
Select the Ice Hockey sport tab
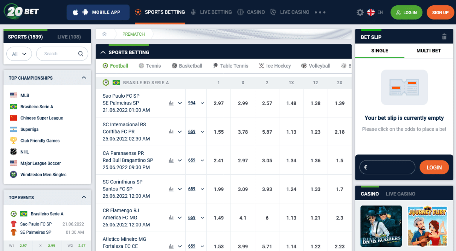(275, 66)
